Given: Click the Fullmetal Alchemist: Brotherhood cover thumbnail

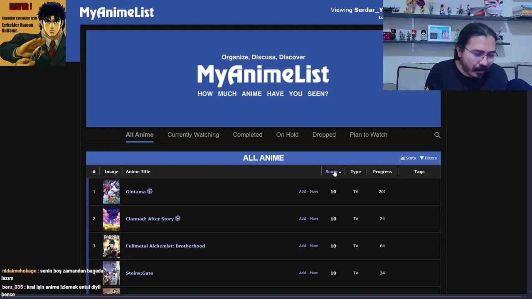Looking at the screenshot, I should [111, 246].
